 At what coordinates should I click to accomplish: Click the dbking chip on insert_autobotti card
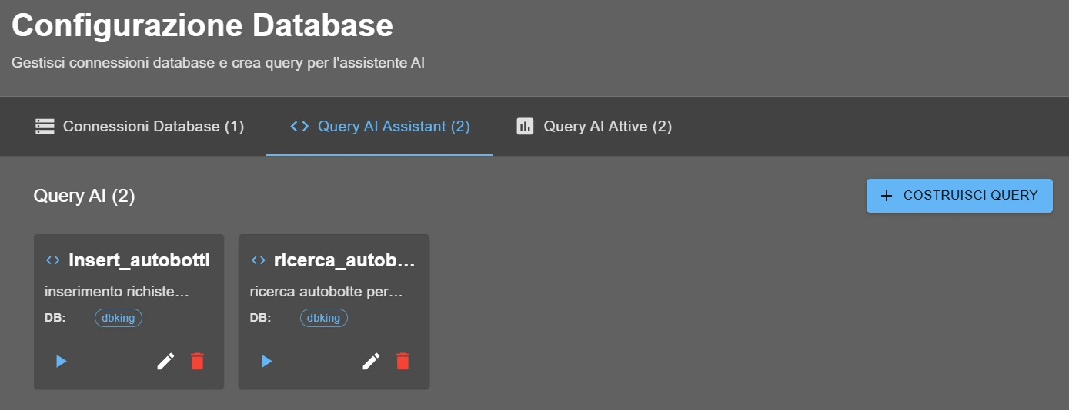[119, 318]
